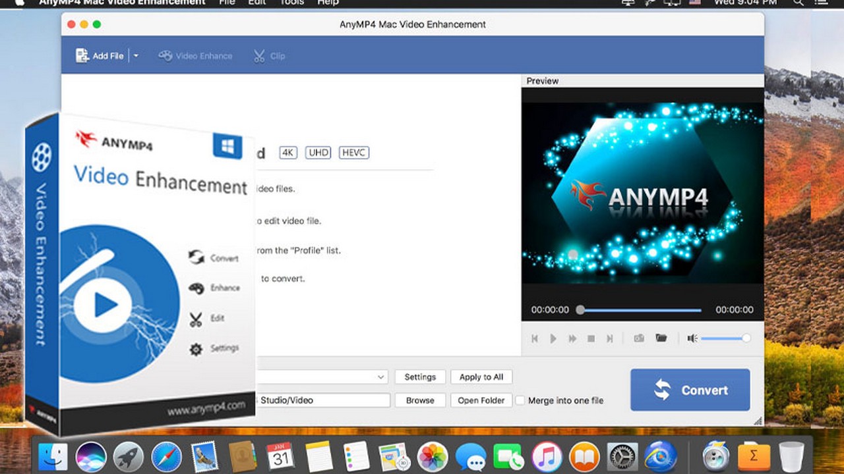Click the Apply to All button
Image resolution: width=844 pixels, height=474 pixels.
(x=481, y=377)
